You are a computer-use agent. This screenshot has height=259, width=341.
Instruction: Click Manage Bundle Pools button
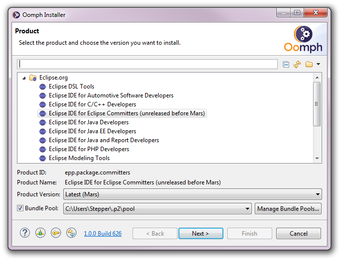tap(288, 209)
